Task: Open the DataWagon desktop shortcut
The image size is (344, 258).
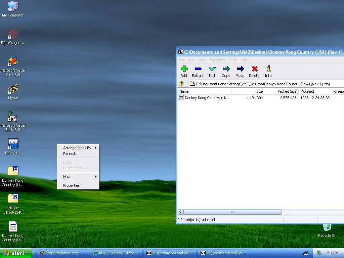Action: tap(13, 37)
